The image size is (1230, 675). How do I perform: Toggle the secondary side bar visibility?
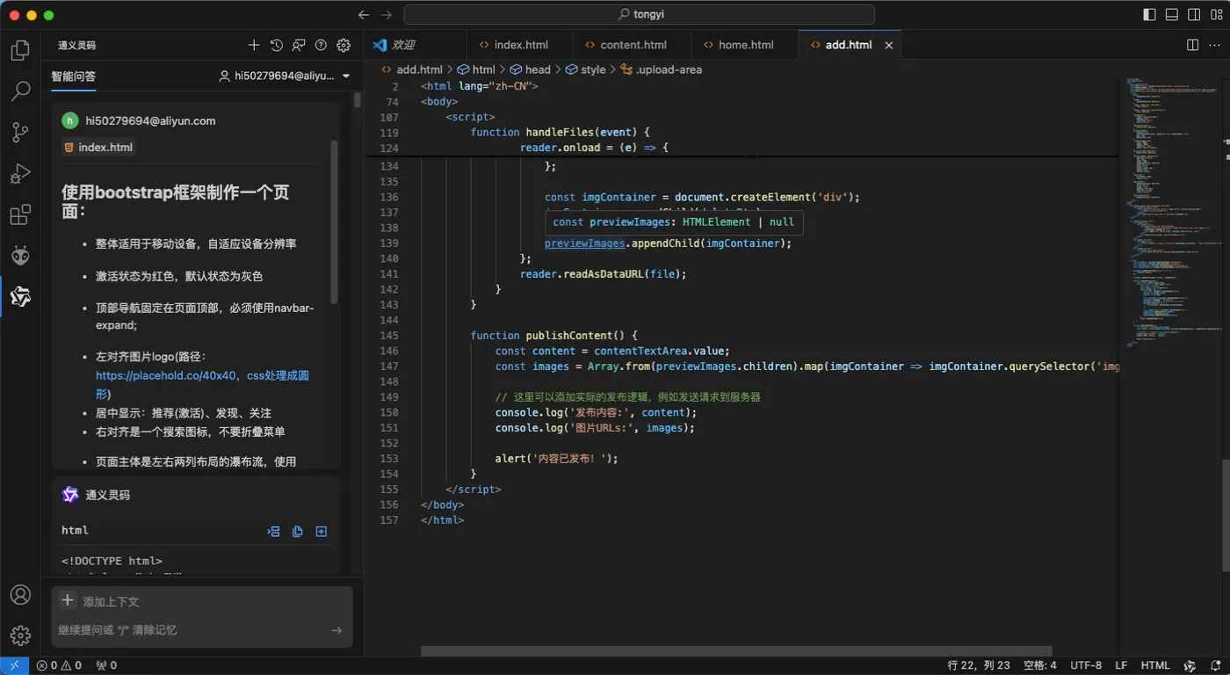tap(1194, 15)
